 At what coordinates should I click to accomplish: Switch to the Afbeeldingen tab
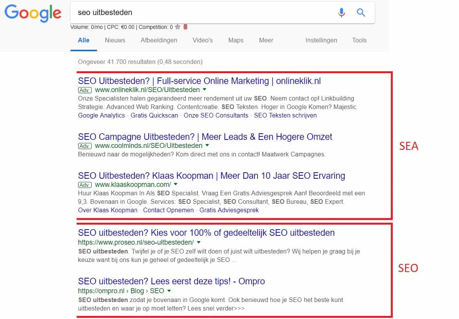click(x=159, y=40)
